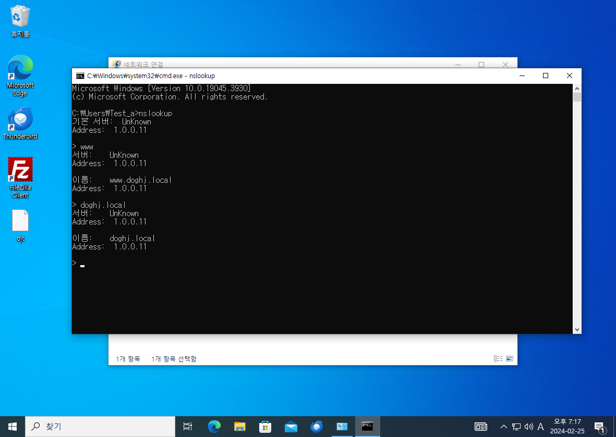Open the volume tray icon
The width and height of the screenshot is (616, 437).
[529, 427]
